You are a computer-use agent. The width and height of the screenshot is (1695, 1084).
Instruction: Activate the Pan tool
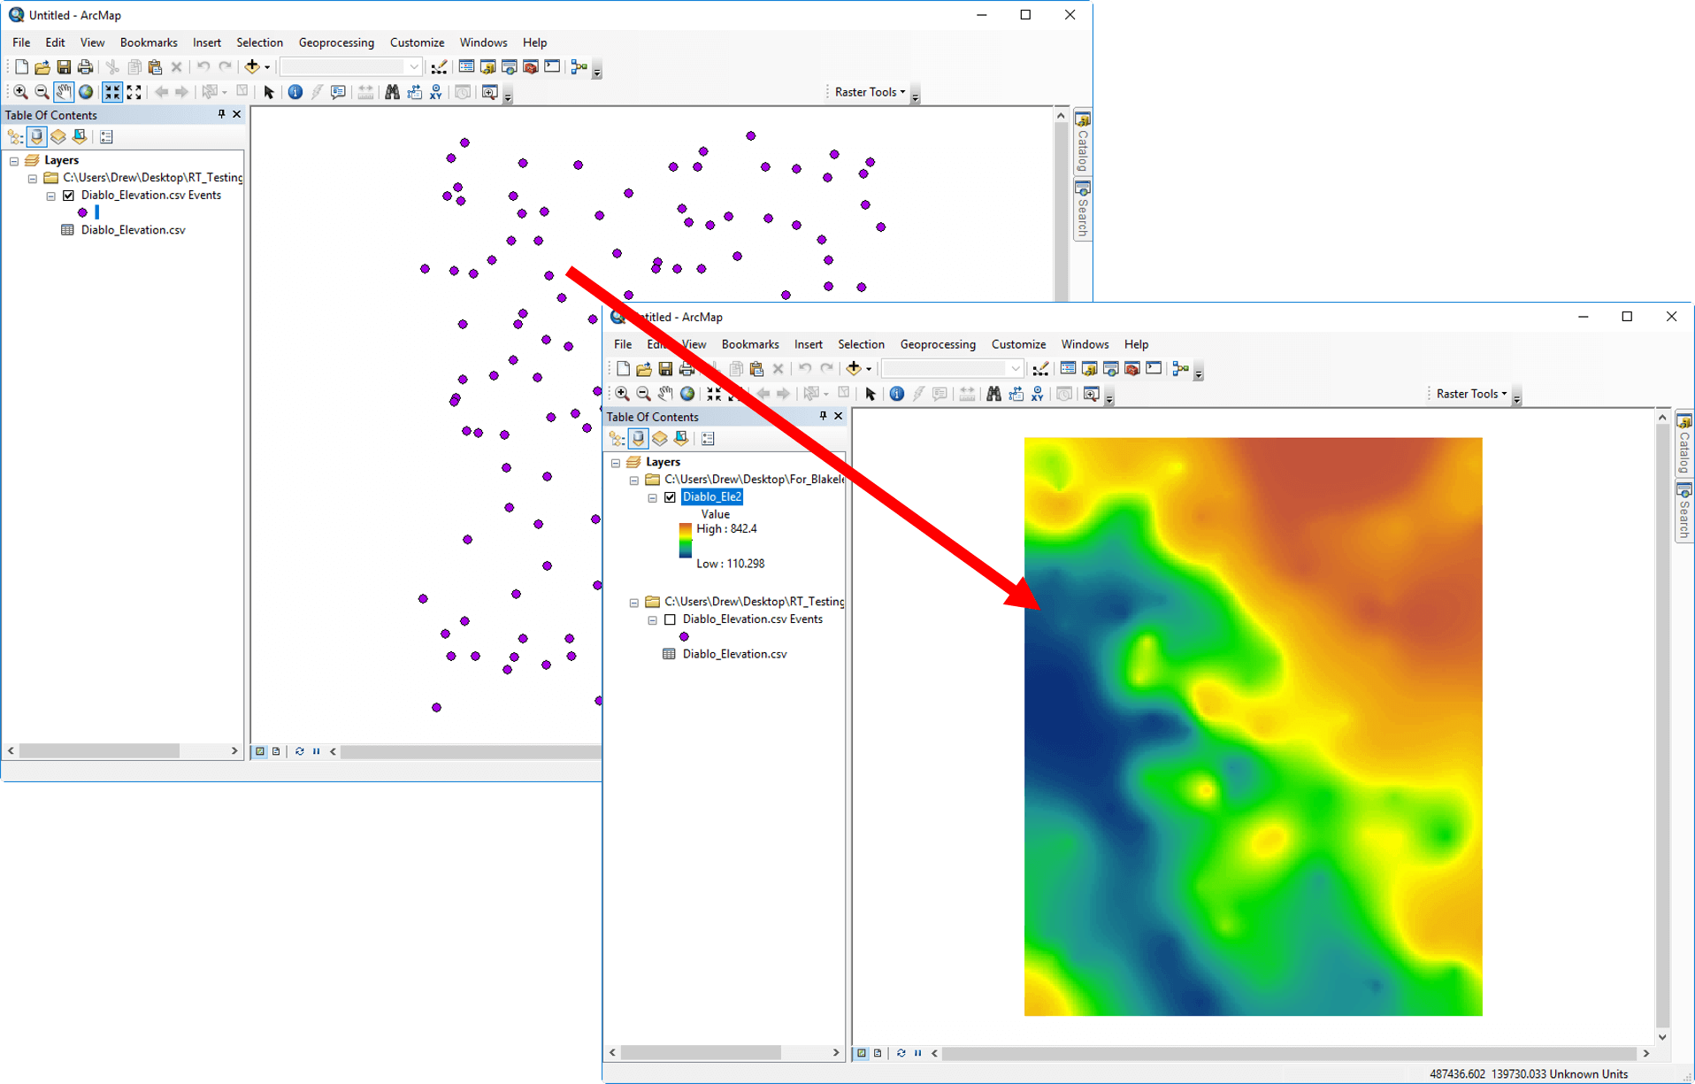coord(665,394)
